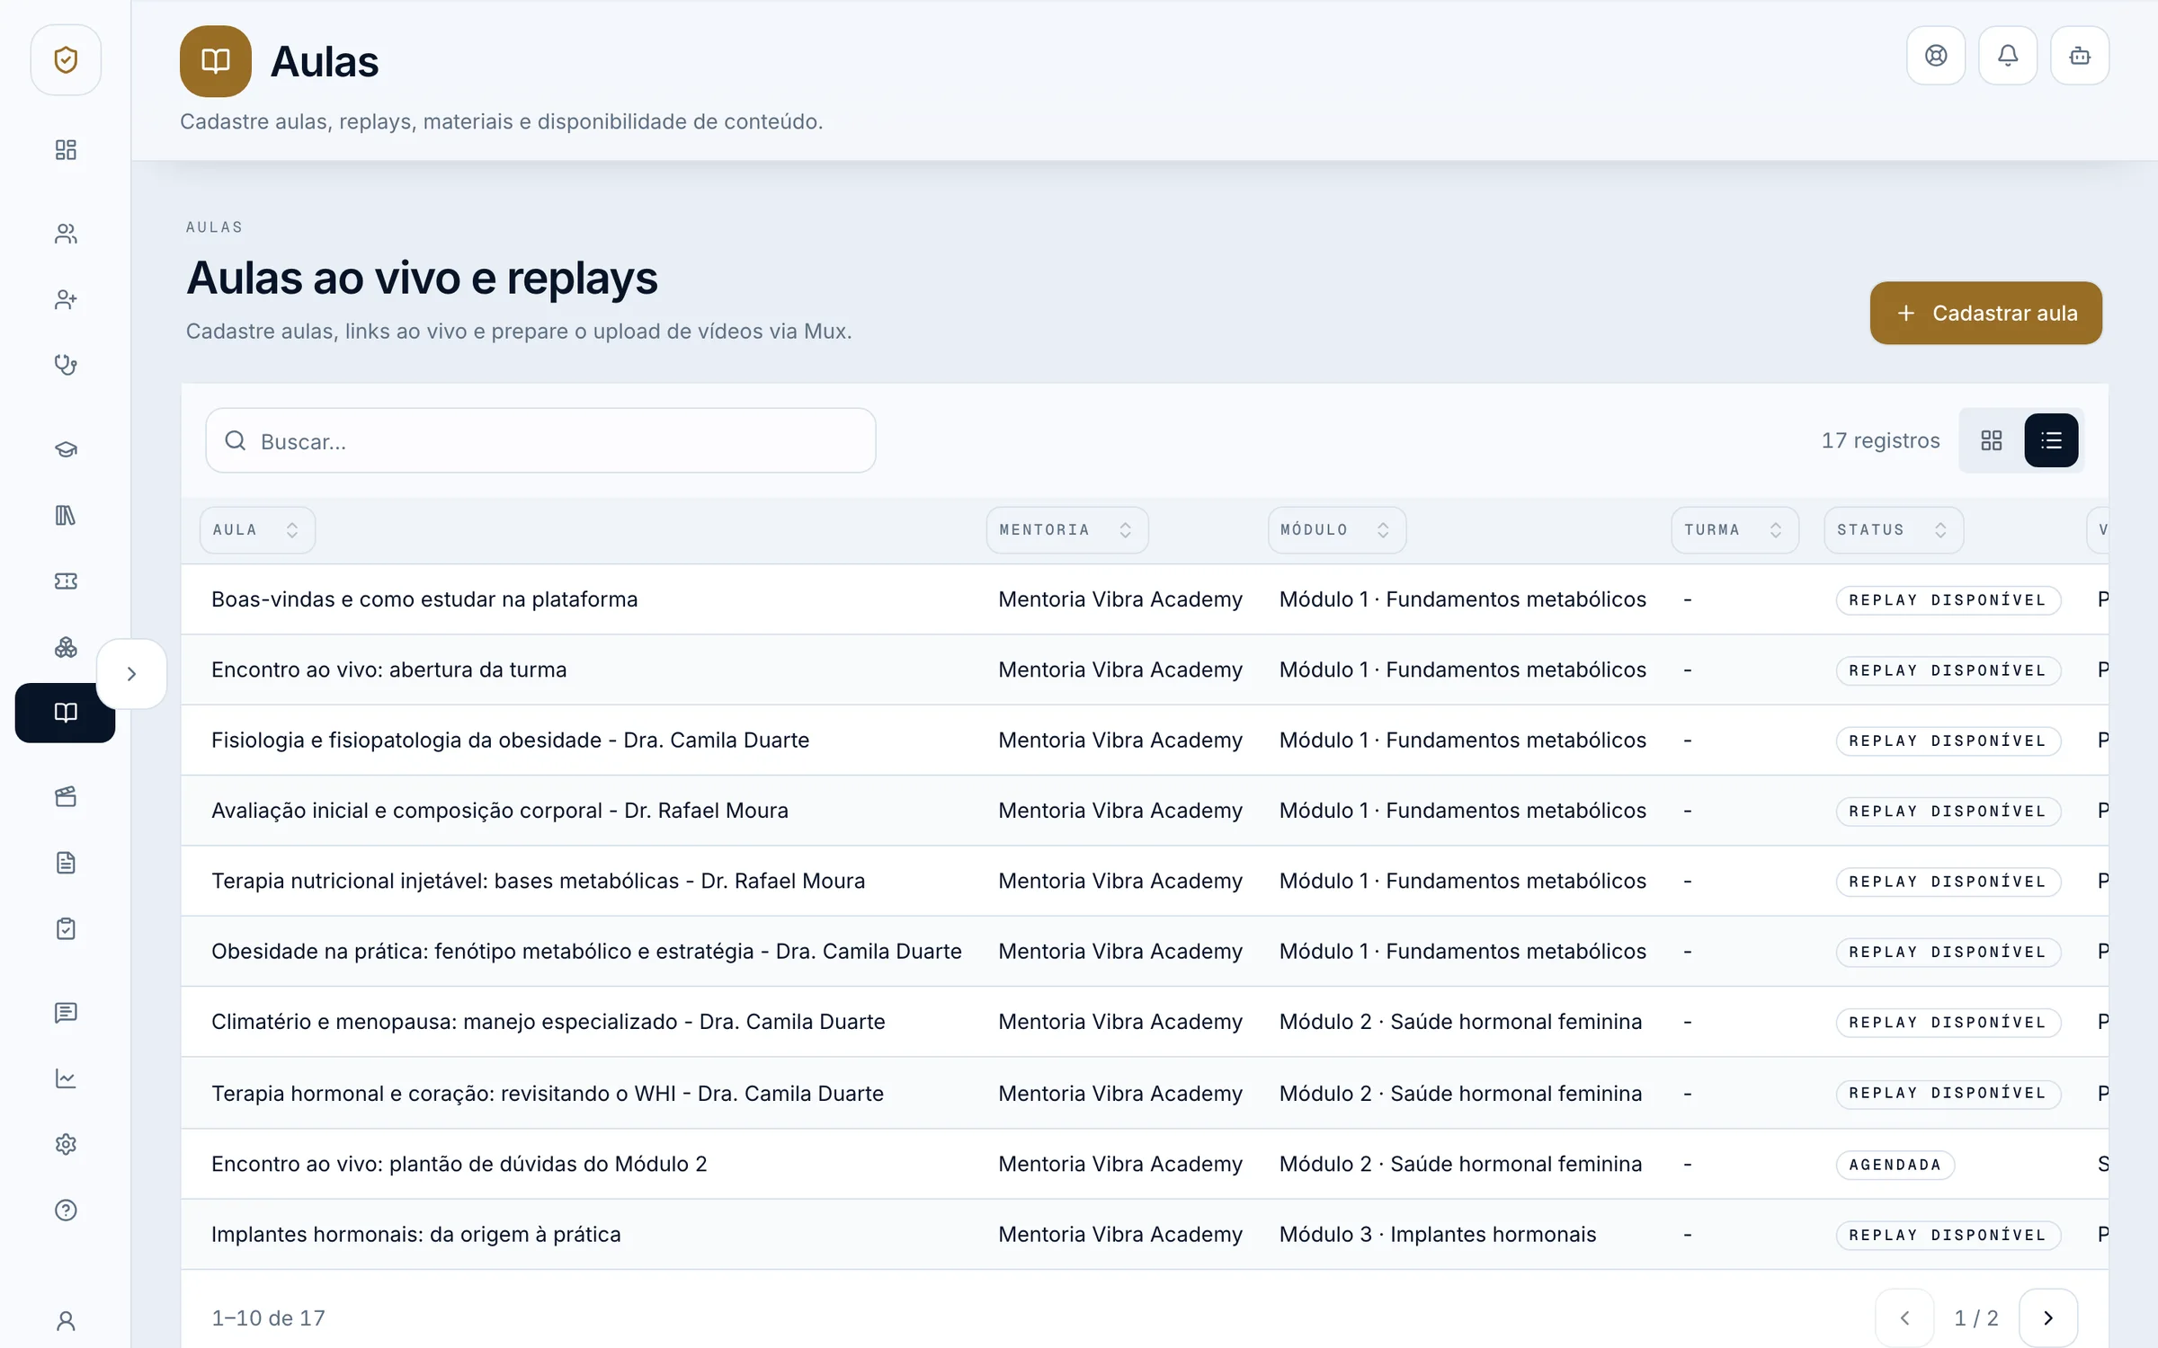Open the add-user icon in sidebar
The height and width of the screenshot is (1348, 2158).
66,299
